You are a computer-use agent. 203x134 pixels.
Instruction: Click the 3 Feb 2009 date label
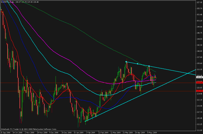(91, 132)
